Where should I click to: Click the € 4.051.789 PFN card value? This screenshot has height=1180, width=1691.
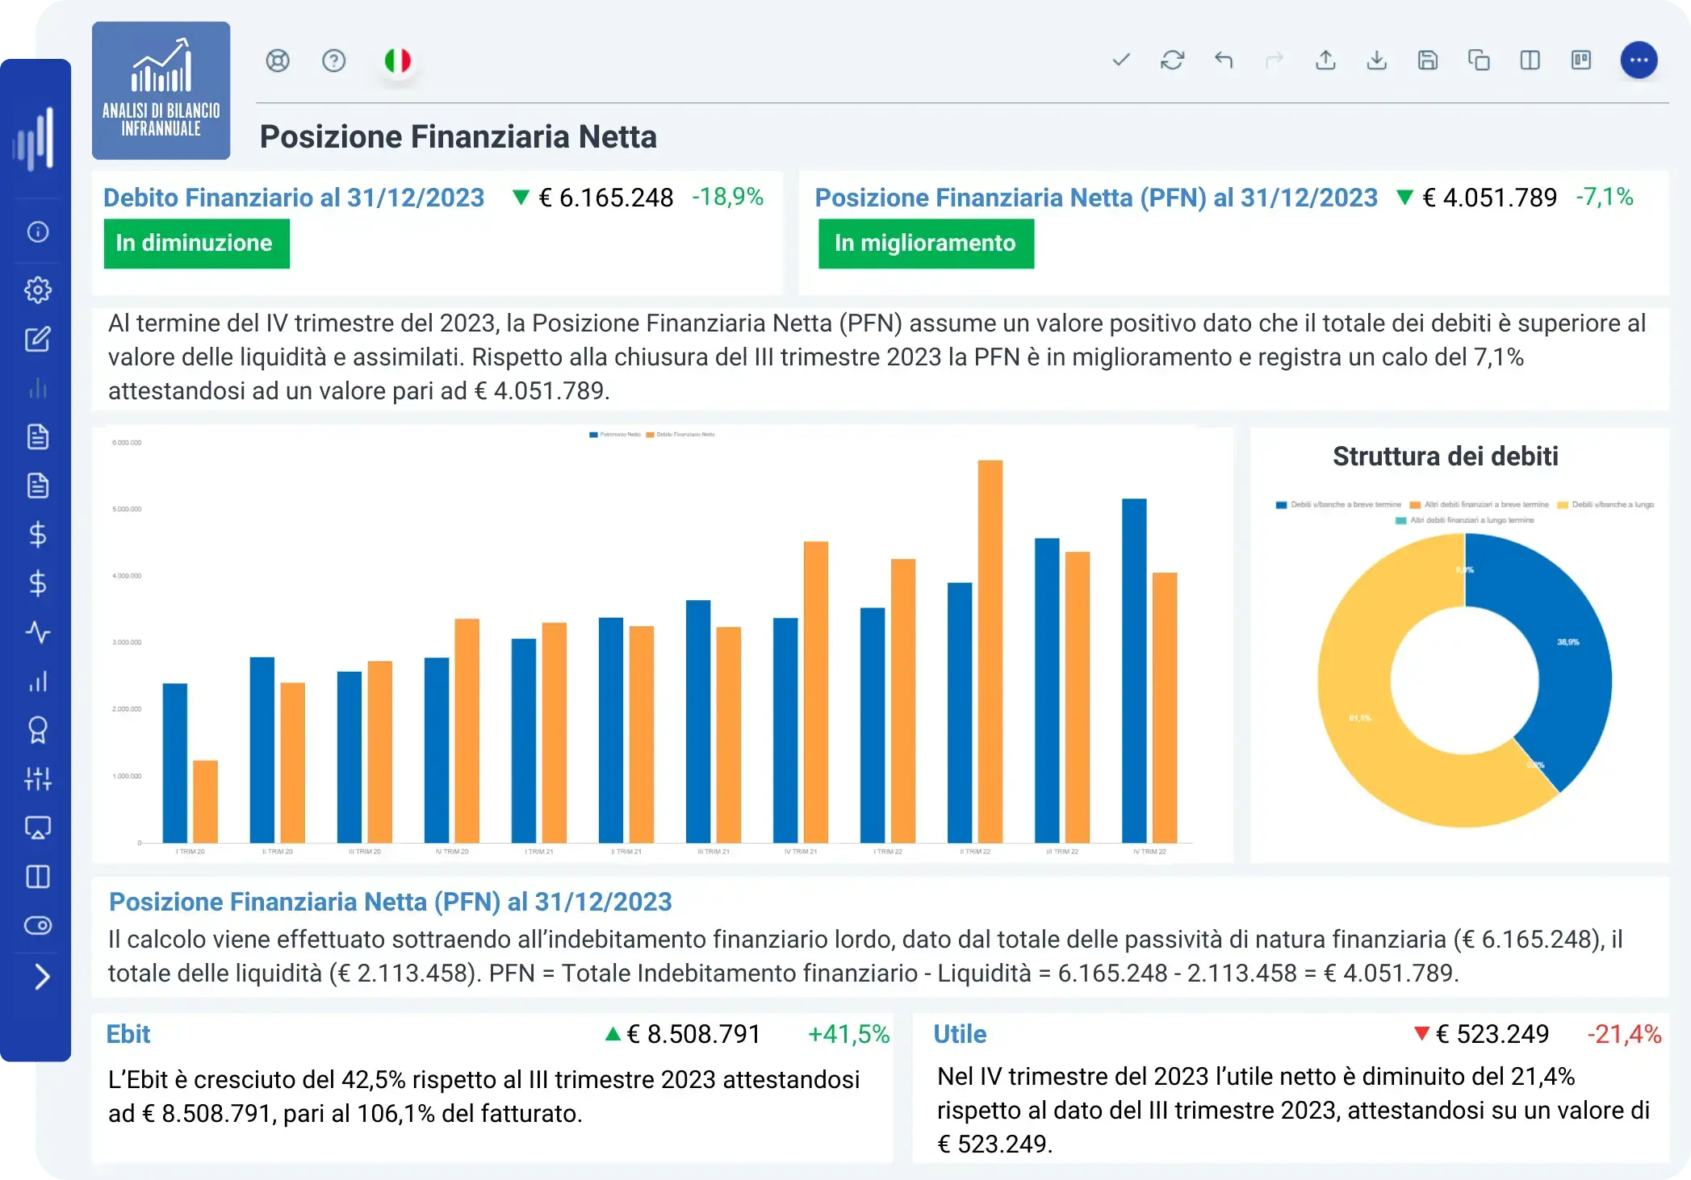pyautogui.click(x=1490, y=198)
